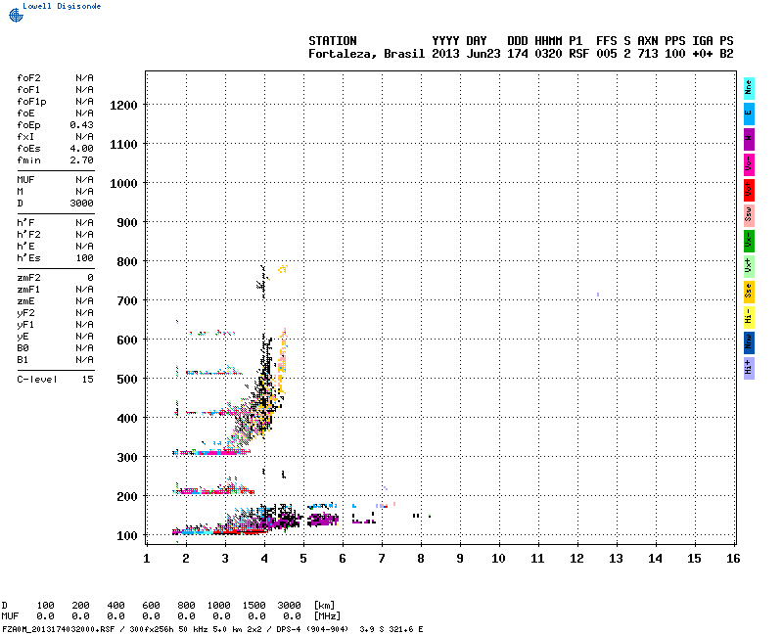Click the 1500 distance value in footer
Image resolution: width=783 pixels, height=636 pixels.
[x=253, y=606]
